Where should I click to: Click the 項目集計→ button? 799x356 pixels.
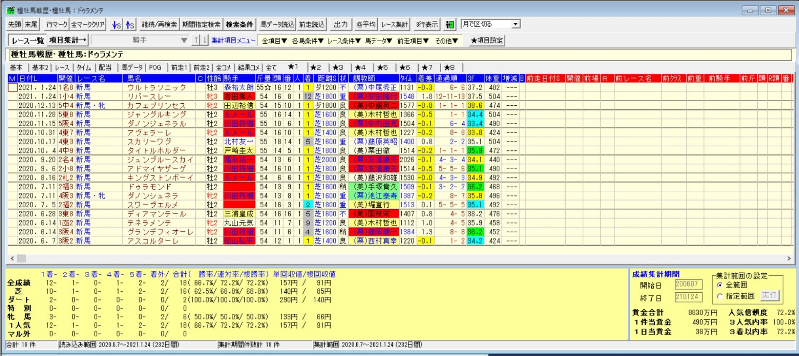67,40
